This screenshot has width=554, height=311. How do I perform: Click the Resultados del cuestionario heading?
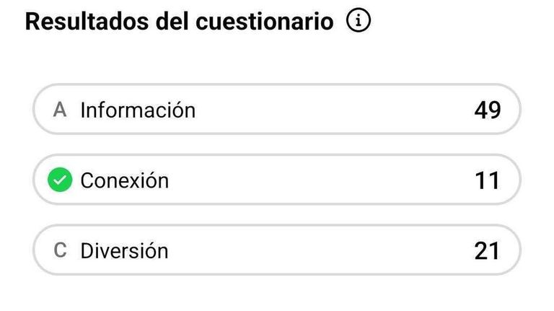[x=179, y=21]
